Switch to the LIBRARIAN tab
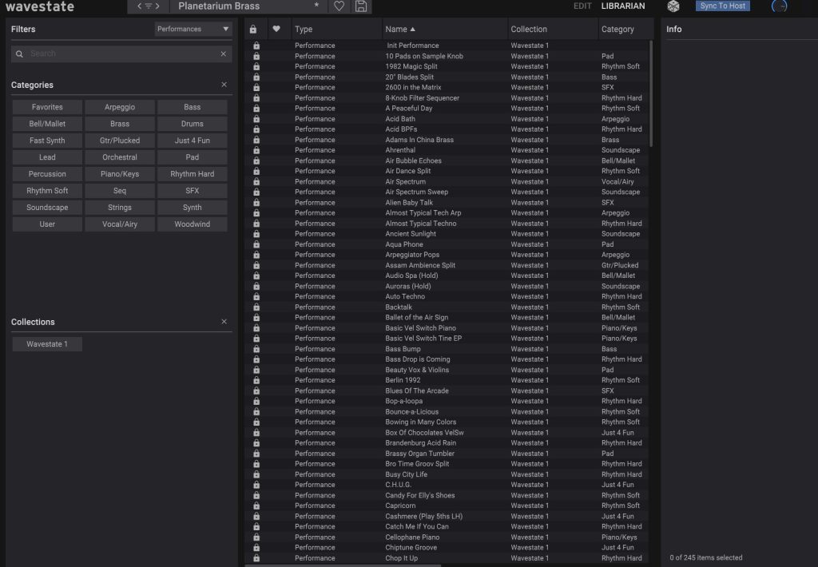Image resolution: width=818 pixels, height=567 pixels. click(x=623, y=6)
